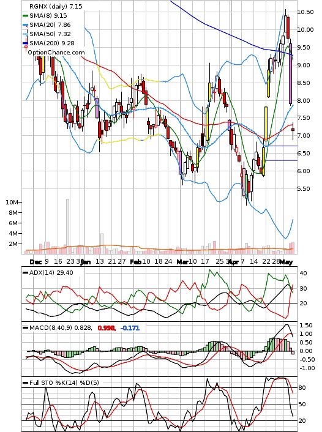Click the '18' date axis label
This screenshot has width=322, height=432.
(x=159, y=261)
